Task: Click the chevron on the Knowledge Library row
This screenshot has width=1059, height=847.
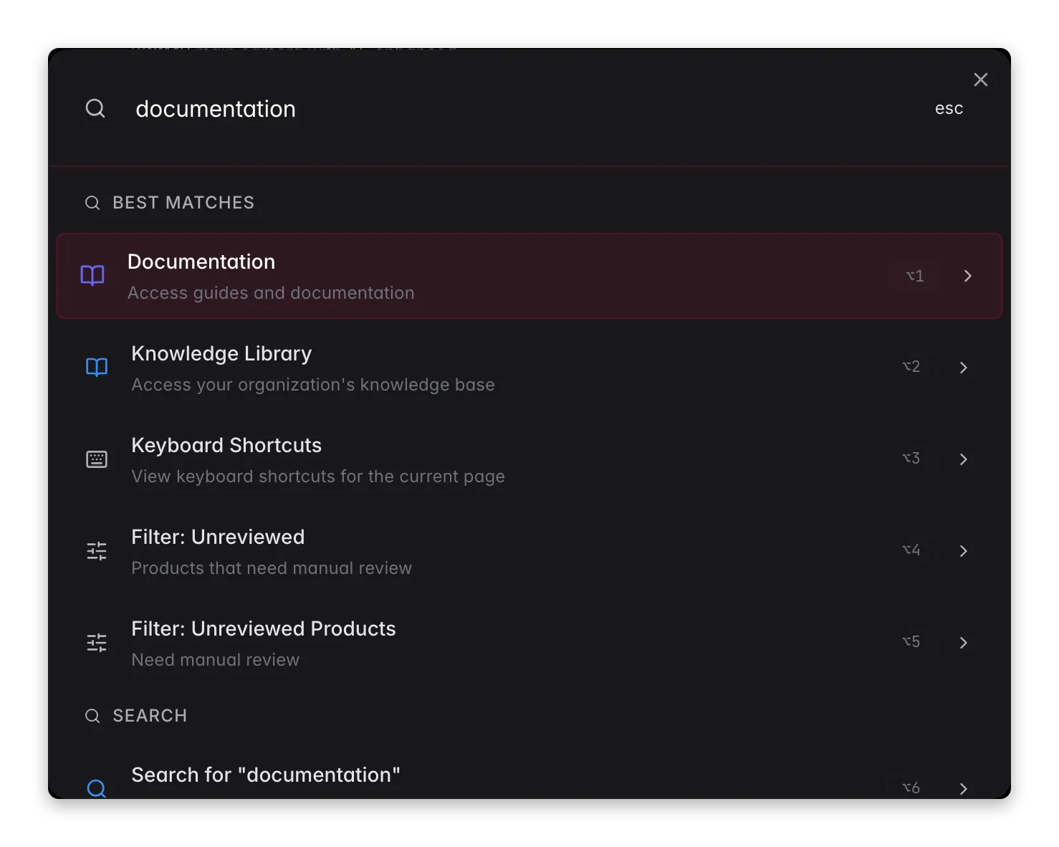Action: (x=963, y=368)
